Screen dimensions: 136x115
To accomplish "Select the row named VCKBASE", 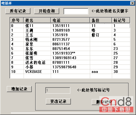I will [x=70, y=72].
